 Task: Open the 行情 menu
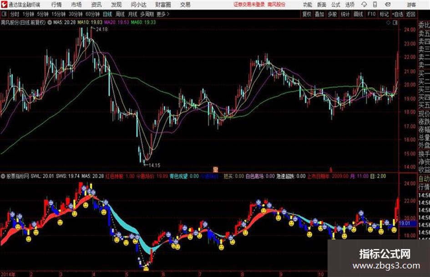click(56, 5)
